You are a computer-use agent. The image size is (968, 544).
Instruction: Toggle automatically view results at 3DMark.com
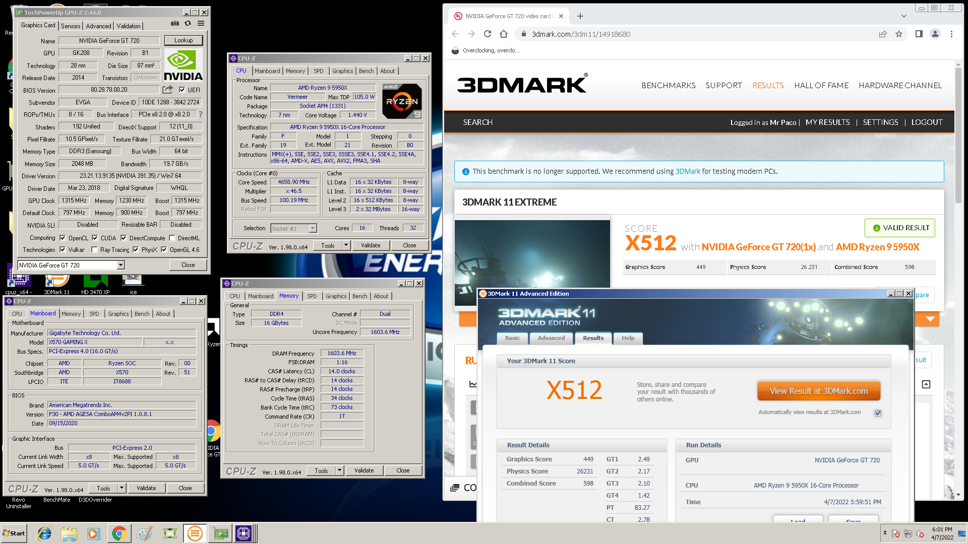(x=878, y=413)
